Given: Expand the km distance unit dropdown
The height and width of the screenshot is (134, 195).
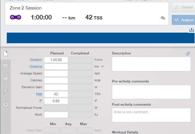Looking at the screenshot, I should 102,67.
